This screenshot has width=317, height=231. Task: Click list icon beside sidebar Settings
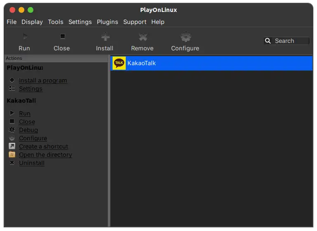(x=12, y=88)
